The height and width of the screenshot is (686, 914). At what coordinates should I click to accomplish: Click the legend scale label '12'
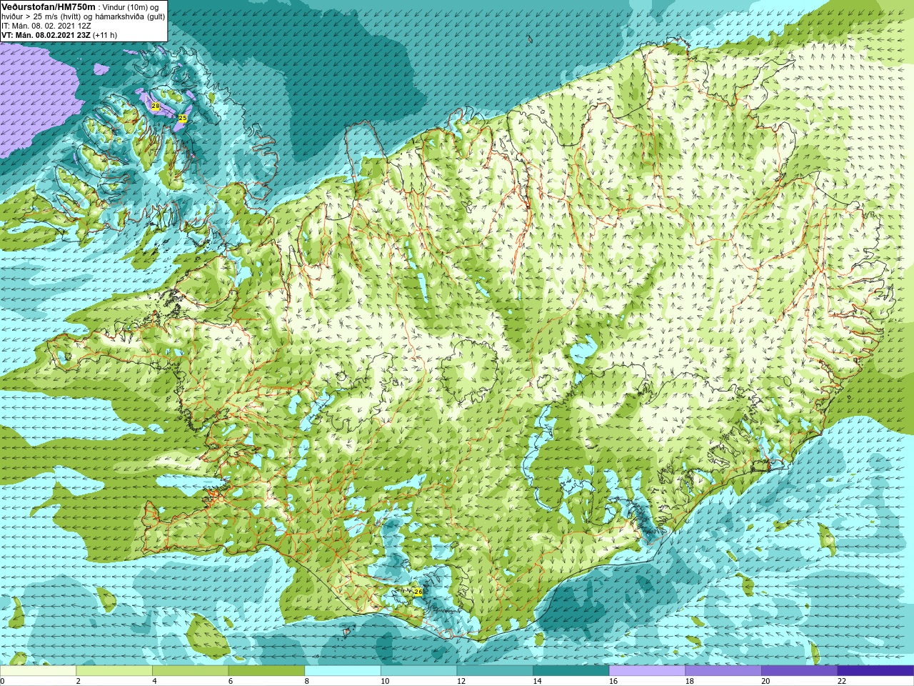pos(461,681)
